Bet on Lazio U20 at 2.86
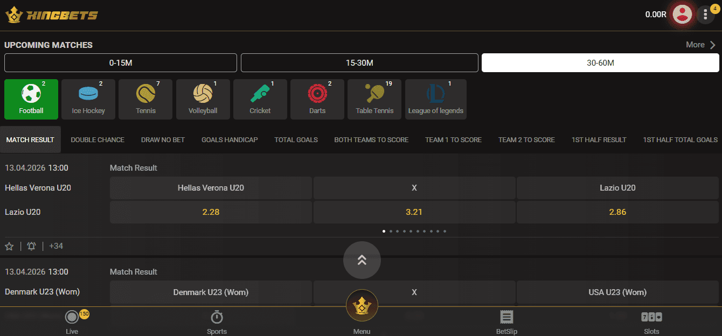Image resolution: width=722 pixels, height=336 pixels. click(x=617, y=212)
